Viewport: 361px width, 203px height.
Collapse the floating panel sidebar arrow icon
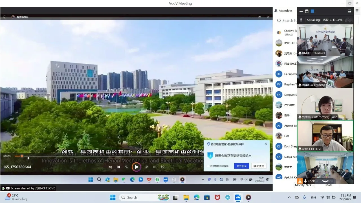tap(349, 11)
